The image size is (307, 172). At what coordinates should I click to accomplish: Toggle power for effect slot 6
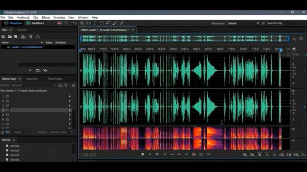pyautogui.click(x=8, y=119)
